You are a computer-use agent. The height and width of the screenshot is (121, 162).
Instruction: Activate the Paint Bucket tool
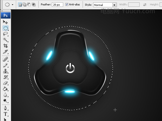[5, 89]
